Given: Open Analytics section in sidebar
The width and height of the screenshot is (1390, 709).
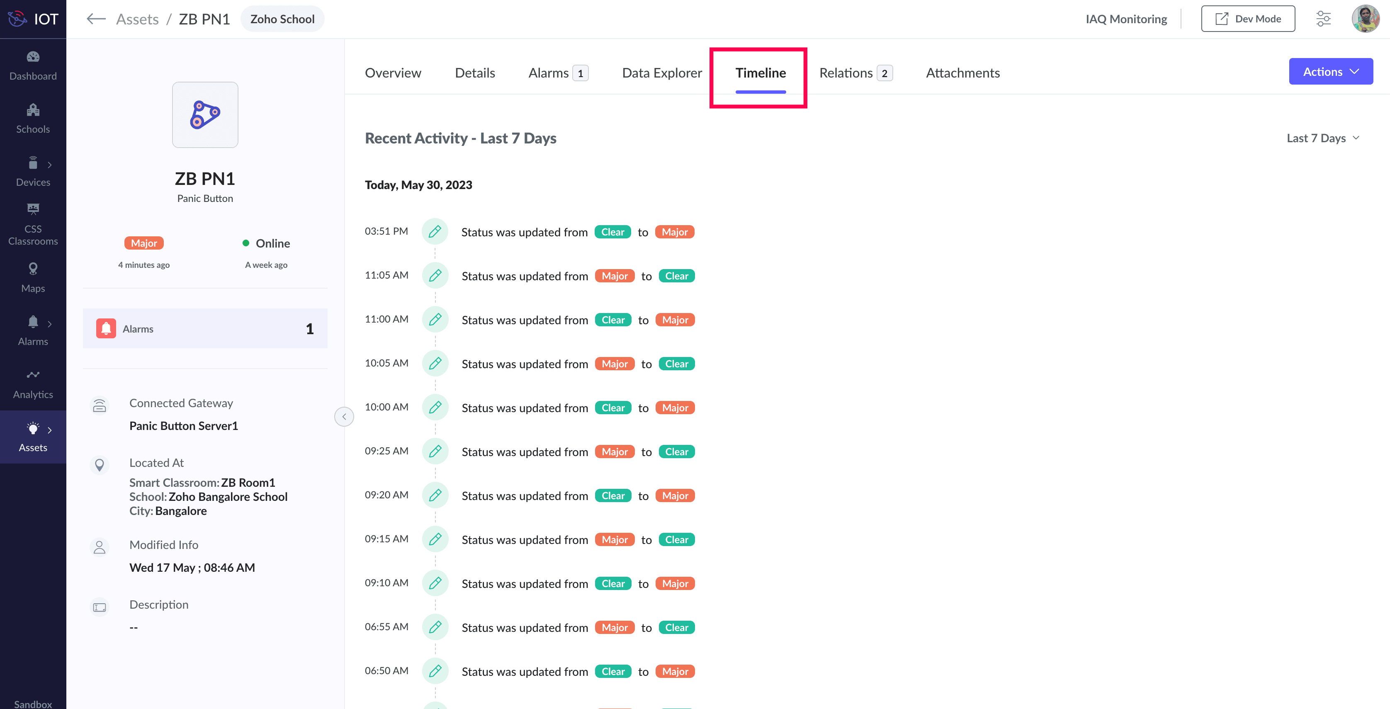Looking at the screenshot, I should pos(33,384).
